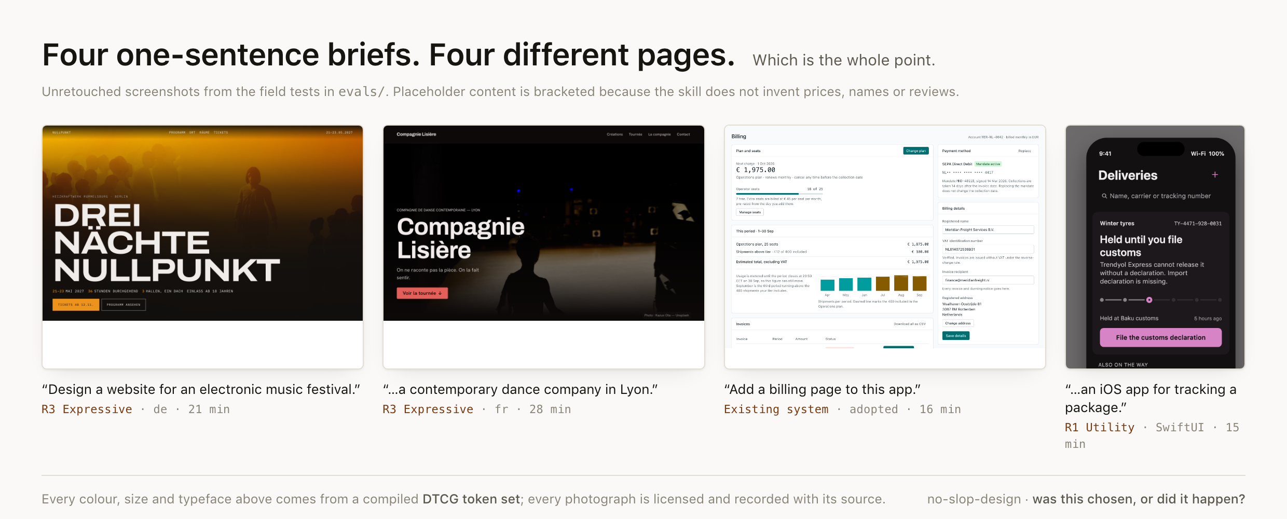Click the 'Compagnie Lisière' logo in the header
1287x519 pixels.
click(416, 134)
